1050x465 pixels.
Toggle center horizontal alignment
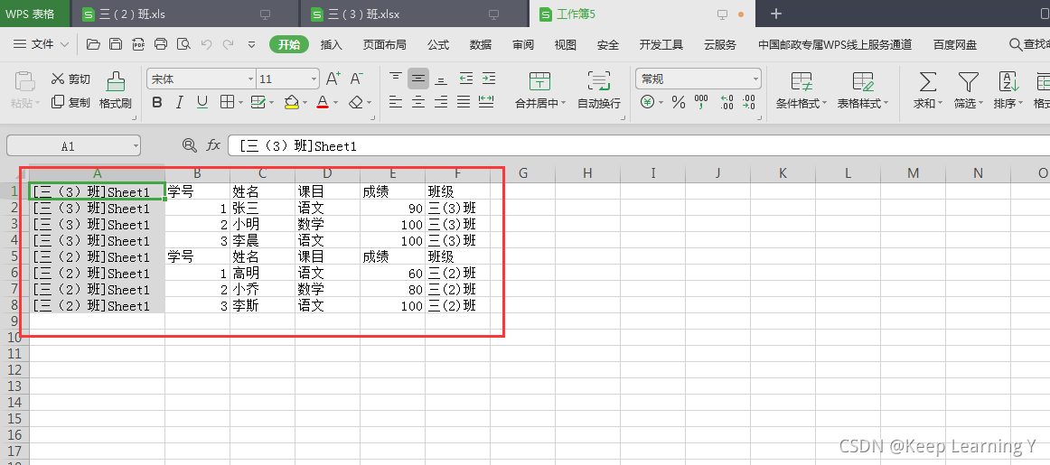tap(418, 102)
